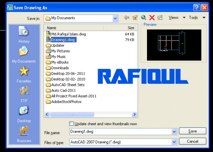Close the Save Drawing As dialog
This screenshot has width=213, height=152.
click(x=204, y=7)
